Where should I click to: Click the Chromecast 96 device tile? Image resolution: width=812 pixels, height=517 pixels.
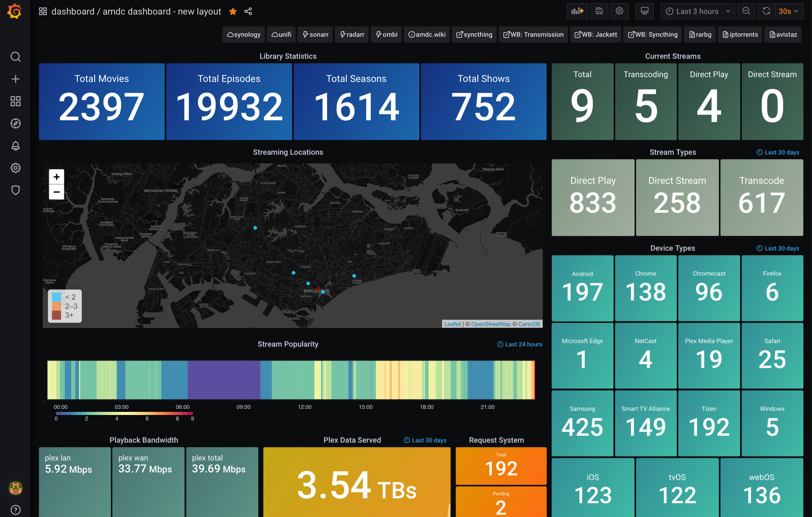point(709,288)
